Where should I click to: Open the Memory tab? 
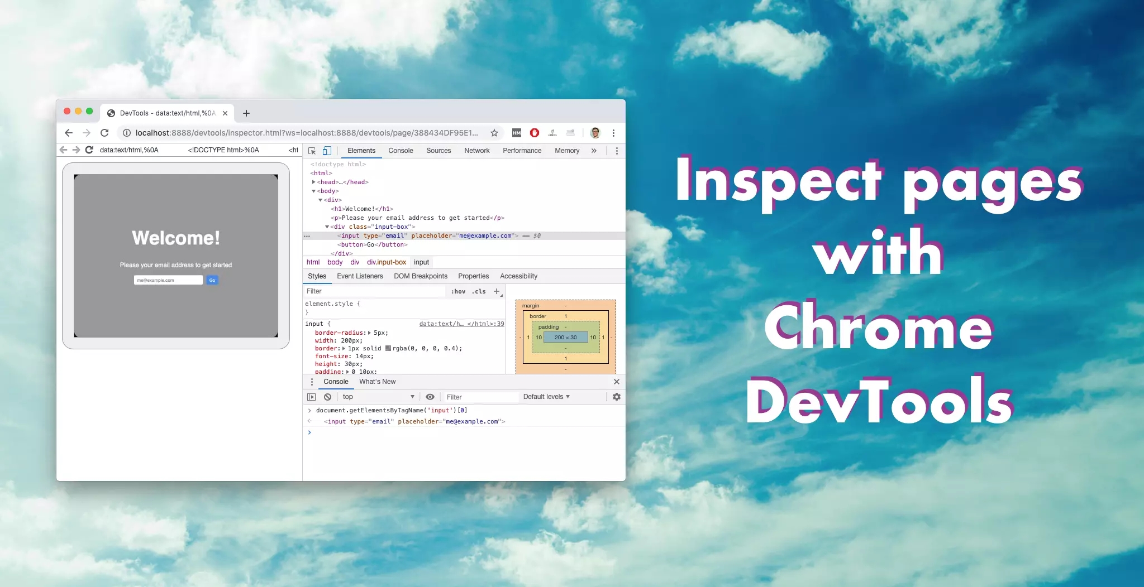[567, 151]
